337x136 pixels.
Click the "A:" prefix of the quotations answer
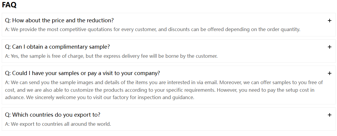[x=7, y=30]
